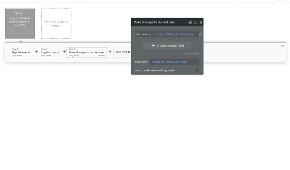Select Step 2 Log the user in
Screen dimensions: 290x170
pyautogui.click(x=50, y=52)
